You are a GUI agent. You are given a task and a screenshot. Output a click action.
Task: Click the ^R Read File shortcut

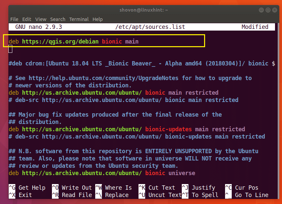pyautogui.click(x=72, y=195)
